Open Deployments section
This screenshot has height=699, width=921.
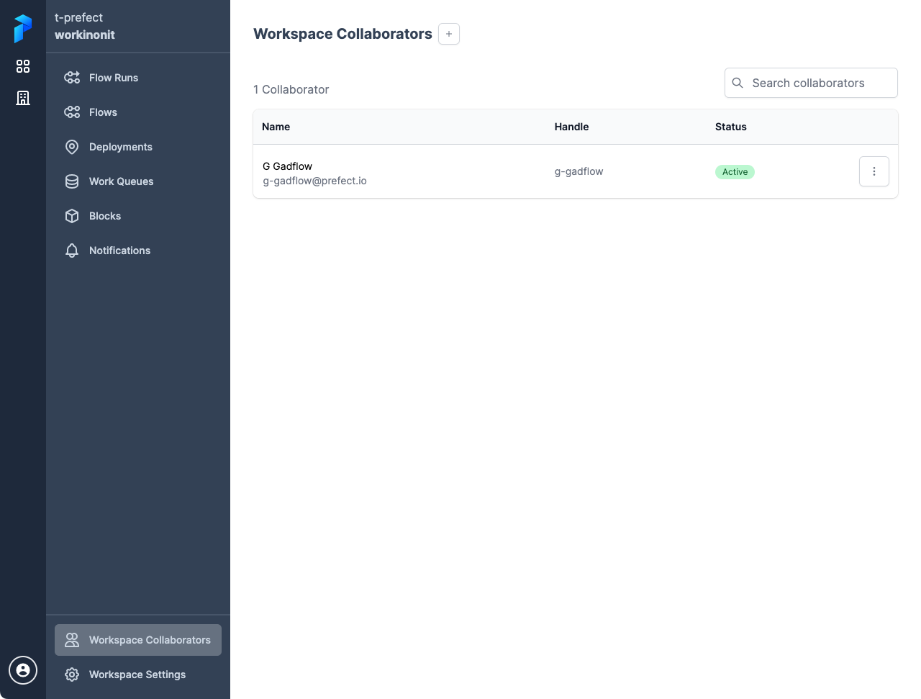coord(138,147)
